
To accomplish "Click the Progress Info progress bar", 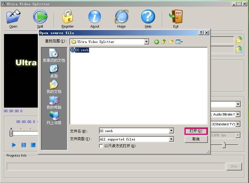I will pos(116,166).
